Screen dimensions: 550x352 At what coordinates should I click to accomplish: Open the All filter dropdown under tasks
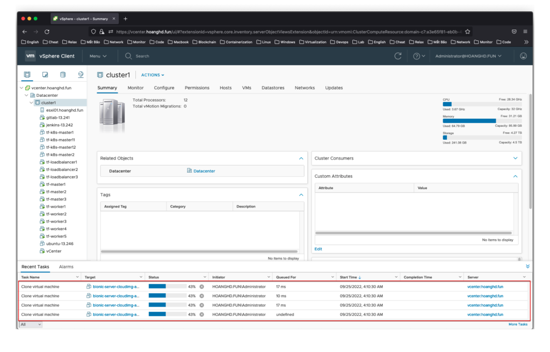click(31, 324)
